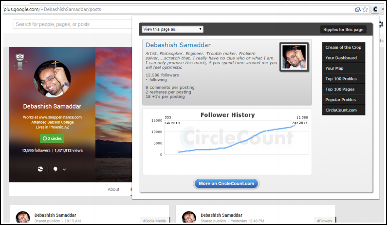Click the Hangouts icon under follower counts

click(40, 169)
